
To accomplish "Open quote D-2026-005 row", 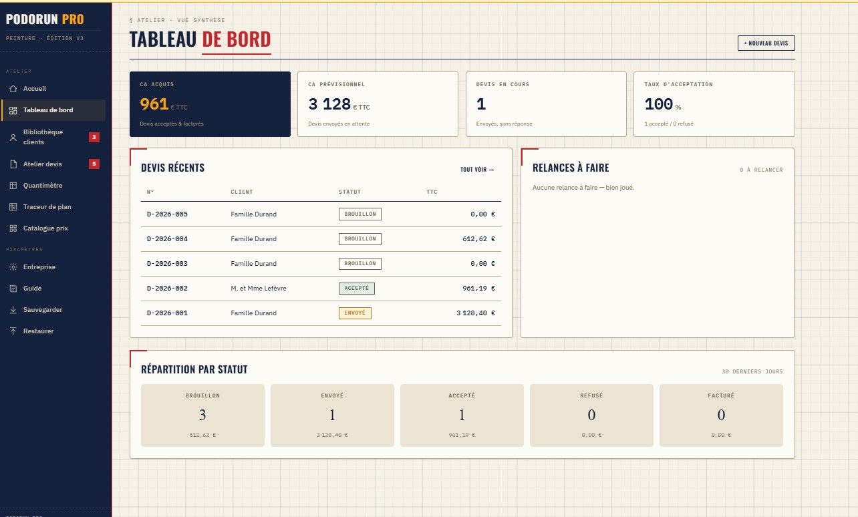I will coord(321,214).
